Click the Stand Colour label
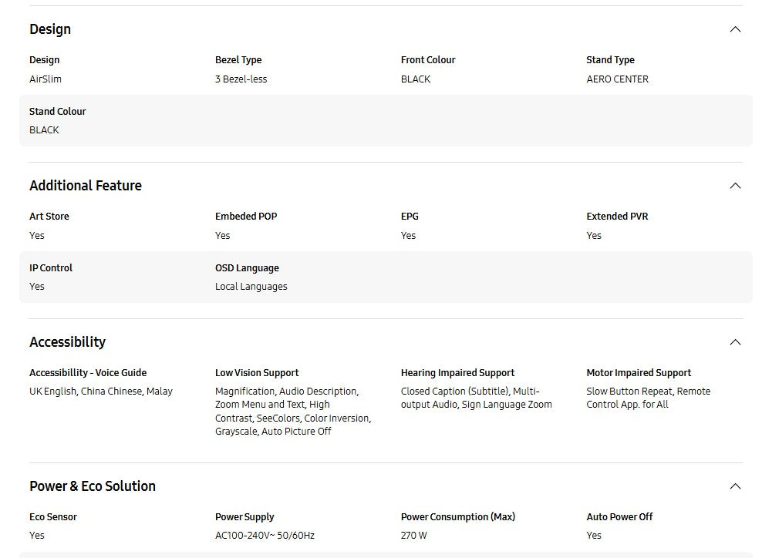The width and height of the screenshot is (762, 558). (x=58, y=112)
